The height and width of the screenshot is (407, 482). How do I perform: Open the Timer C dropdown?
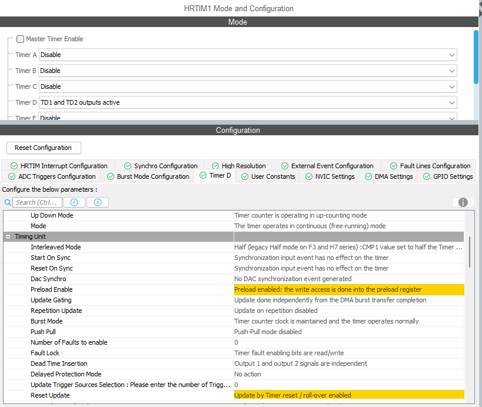click(248, 86)
